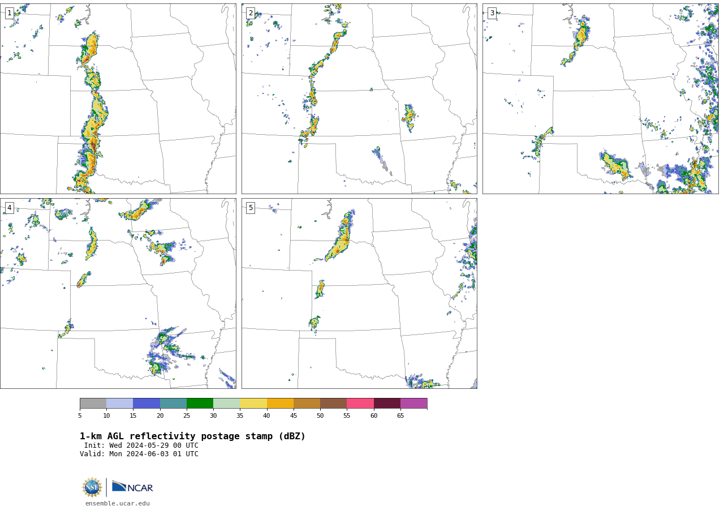Click the pale green 30-35 dBZ swatch
Viewport: 724px width, 510px height.
pyautogui.click(x=226, y=404)
